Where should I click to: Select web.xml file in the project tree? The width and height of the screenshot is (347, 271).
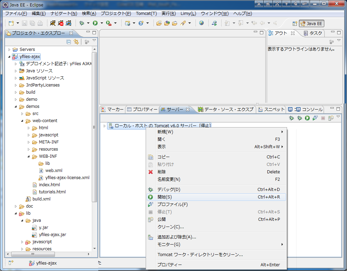(54, 171)
